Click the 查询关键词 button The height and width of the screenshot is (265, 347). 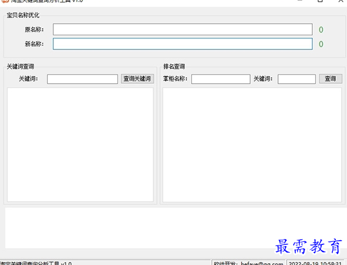click(138, 79)
